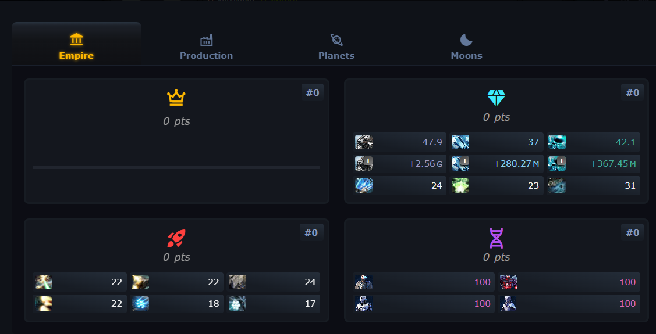Image resolution: width=656 pixels, height=334 pixels.
Task: Select the Moons tab
Action: coord(466,47)
